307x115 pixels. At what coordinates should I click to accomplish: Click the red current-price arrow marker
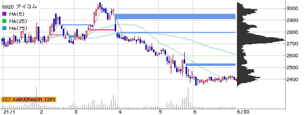[x=237, y=80]
